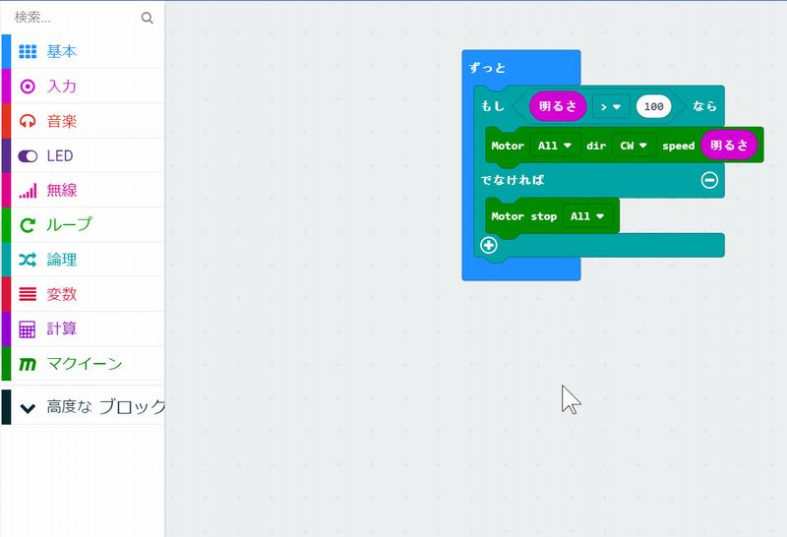Click the 100 value field

653,105
